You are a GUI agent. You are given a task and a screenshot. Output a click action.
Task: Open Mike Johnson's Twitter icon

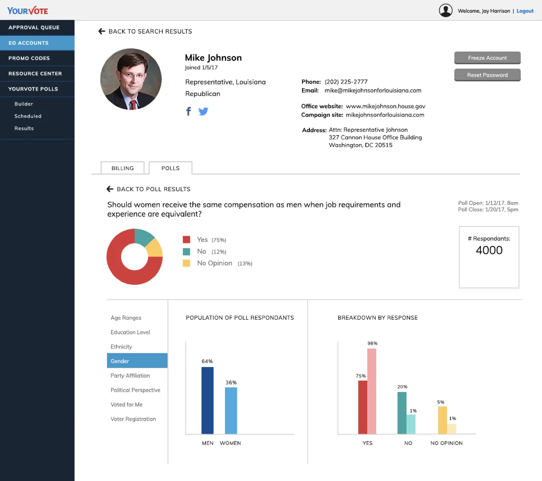[x=203, y=112]
